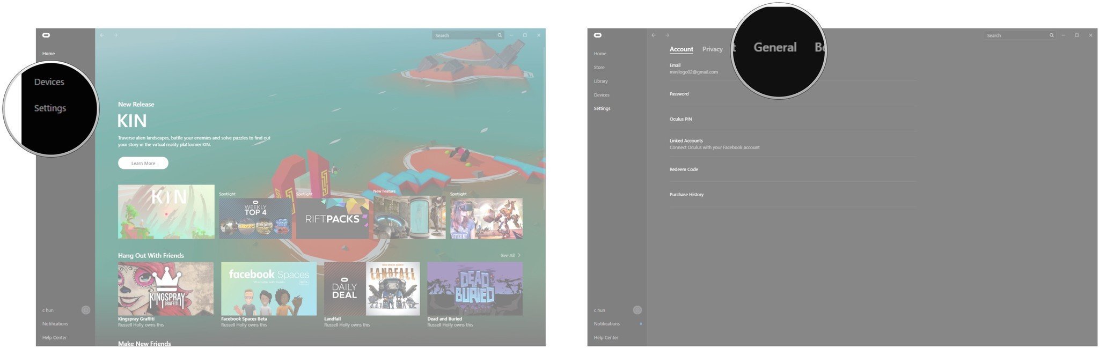Screen dimensions: 1099x348
Task: Open the Weekly Top 4 spotlight thumbnail
Action: pyautogui.click(x=255, y=218)
